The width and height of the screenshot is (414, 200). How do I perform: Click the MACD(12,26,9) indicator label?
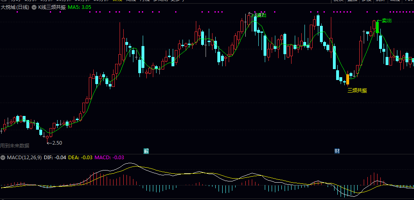pyautogui.click(x=24, y=158)
